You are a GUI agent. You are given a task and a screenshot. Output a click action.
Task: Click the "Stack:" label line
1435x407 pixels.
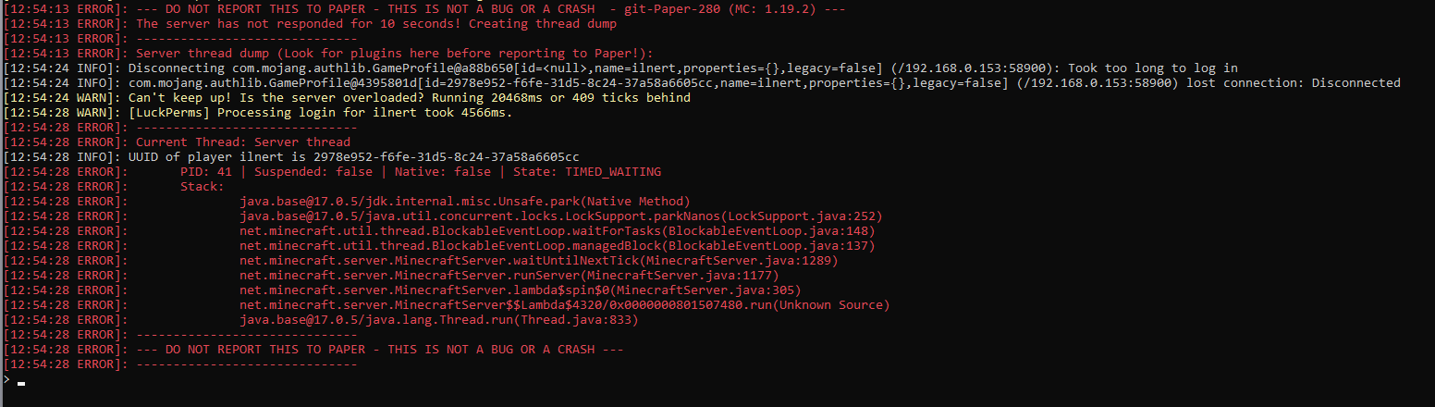(114, 187)
